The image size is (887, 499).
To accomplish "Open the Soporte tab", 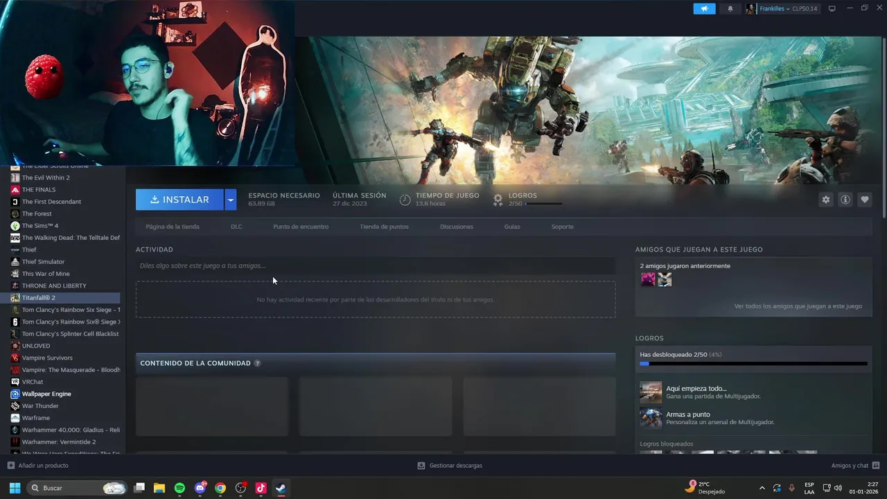I will pyautogui.click(x=562, y=227).
